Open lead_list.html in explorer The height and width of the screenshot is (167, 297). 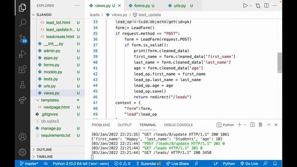tap(58, 23)
